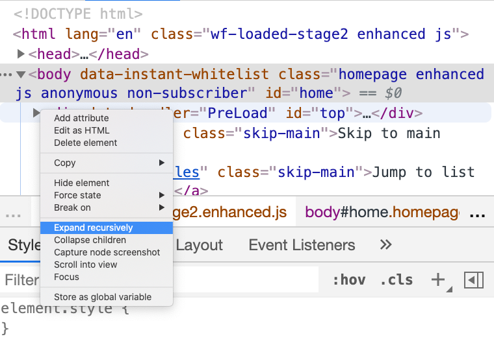The height and width of the screenshot is (341, 494).
Task: Show more sidebar tabs chevron
Action: [385, 244]
